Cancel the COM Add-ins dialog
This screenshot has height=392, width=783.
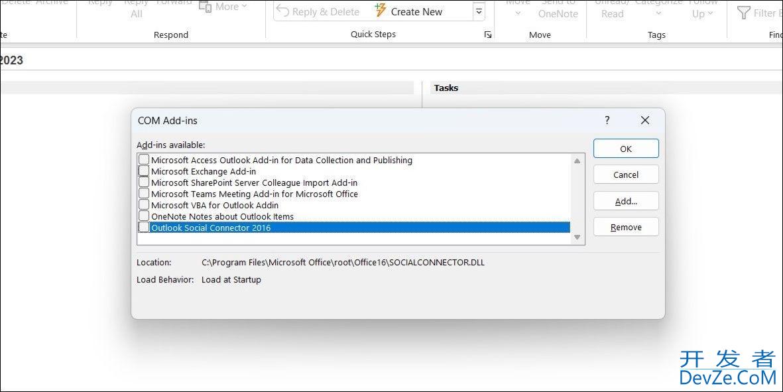point(626,175)
